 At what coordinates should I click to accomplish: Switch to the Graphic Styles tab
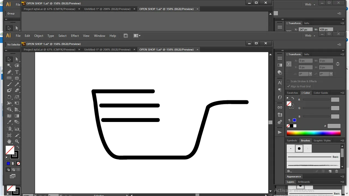pos(322,140)
